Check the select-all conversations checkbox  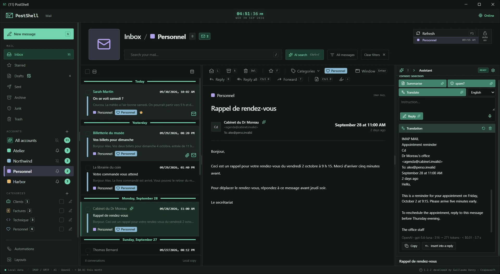(x=87, y=71)
